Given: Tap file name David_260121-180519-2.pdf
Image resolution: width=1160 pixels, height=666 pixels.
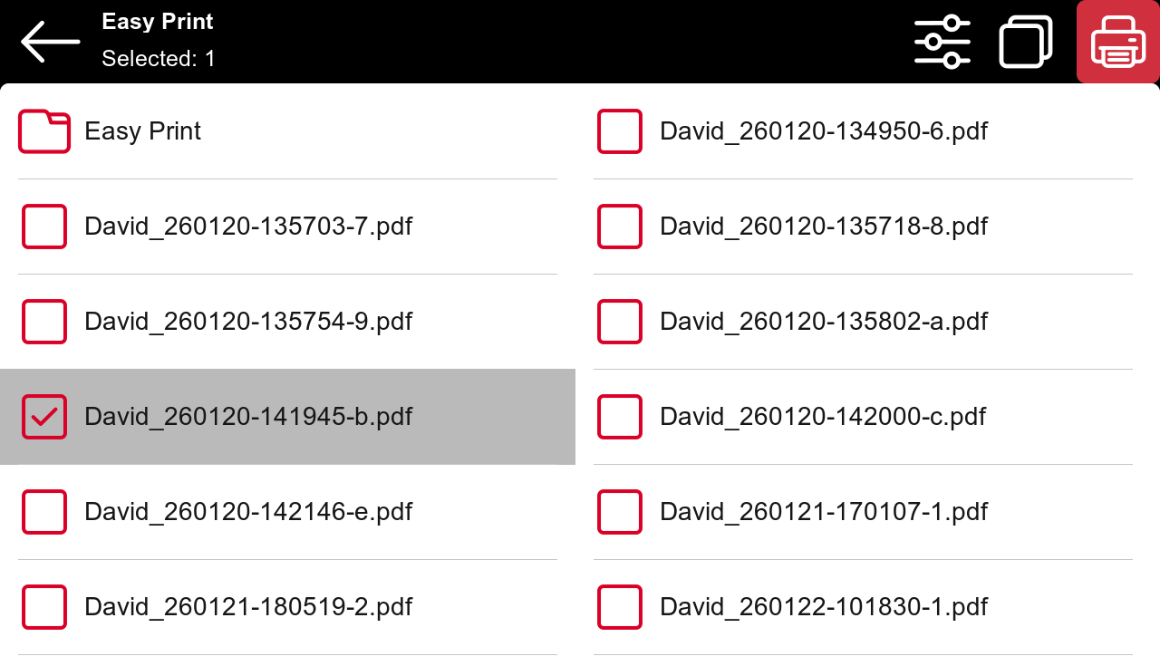Looking at the screenshot, I should click(247, 607).
